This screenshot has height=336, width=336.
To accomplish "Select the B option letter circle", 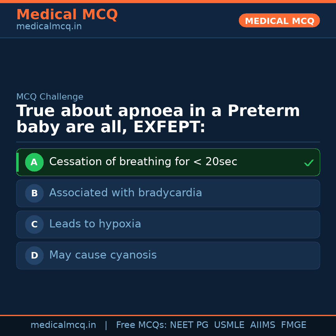I will [x=34, y=193].
